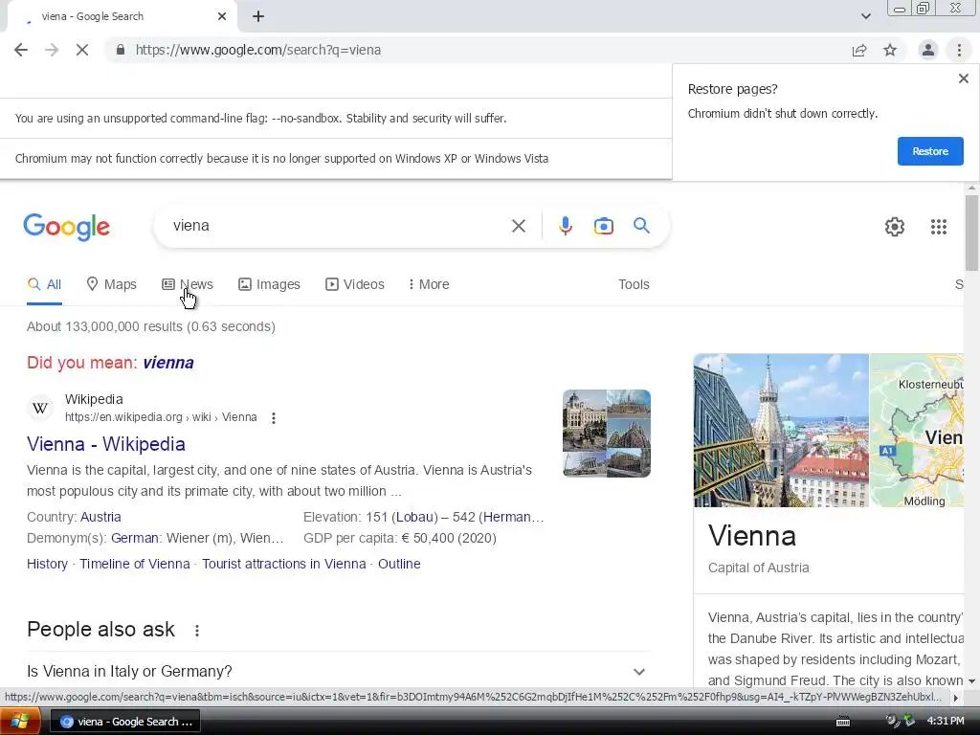Expand the More search categories menu
Screen dimensions: 980x735
(x=429, y=284)
